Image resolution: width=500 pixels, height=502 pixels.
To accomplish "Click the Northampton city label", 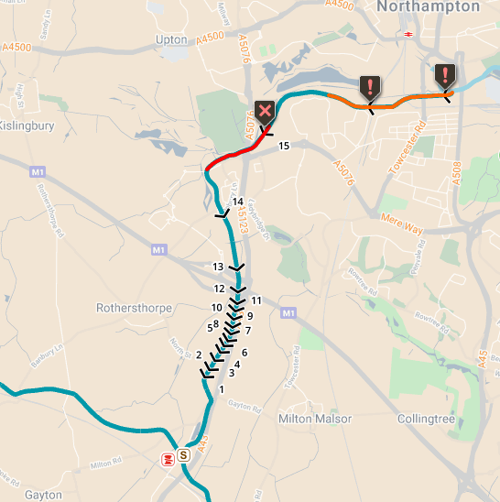I will [429, 6].
